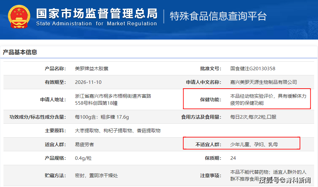Viewport: 318px width, 187px height.
Task: Click the 批准文号 label
Action: click(x=211, y=69)
